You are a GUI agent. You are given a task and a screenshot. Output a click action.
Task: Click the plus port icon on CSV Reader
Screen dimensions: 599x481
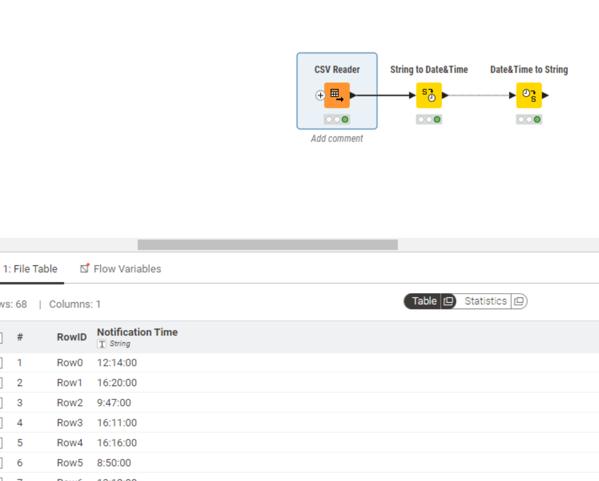click(x=320, y=96)
